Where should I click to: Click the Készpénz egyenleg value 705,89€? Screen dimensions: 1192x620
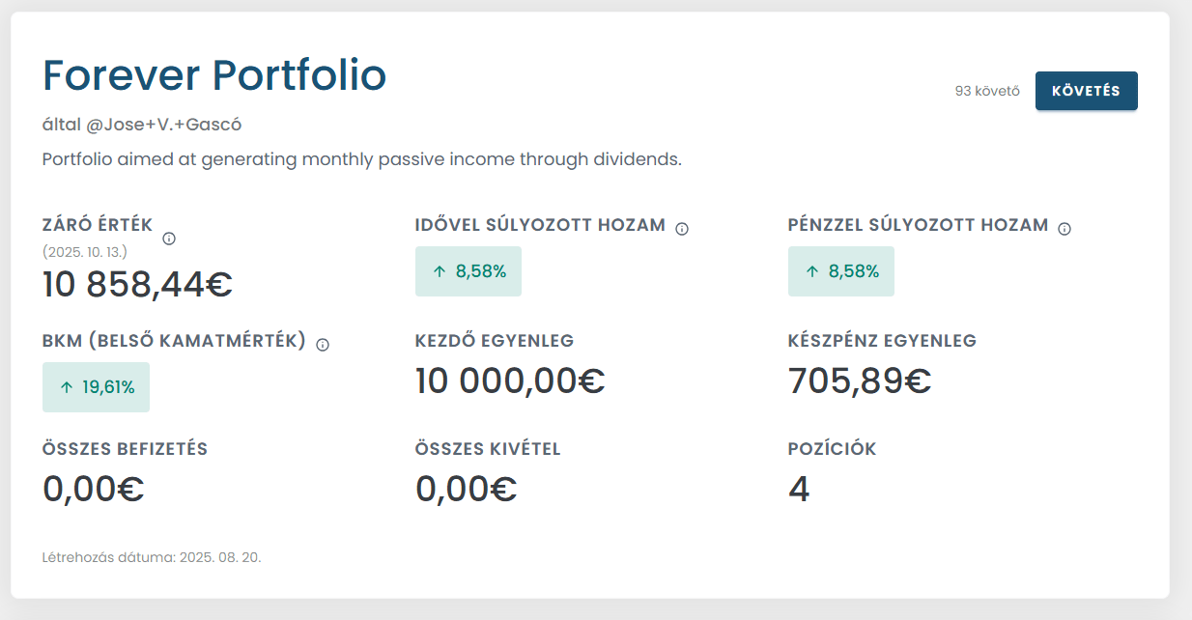point(860,381)
